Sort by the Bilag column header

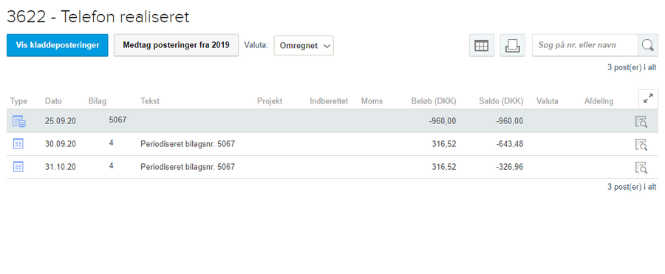97,101
